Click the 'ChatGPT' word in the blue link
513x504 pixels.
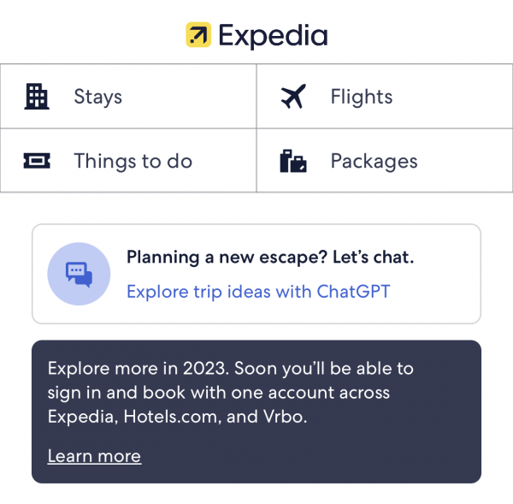tap(353, 291)
